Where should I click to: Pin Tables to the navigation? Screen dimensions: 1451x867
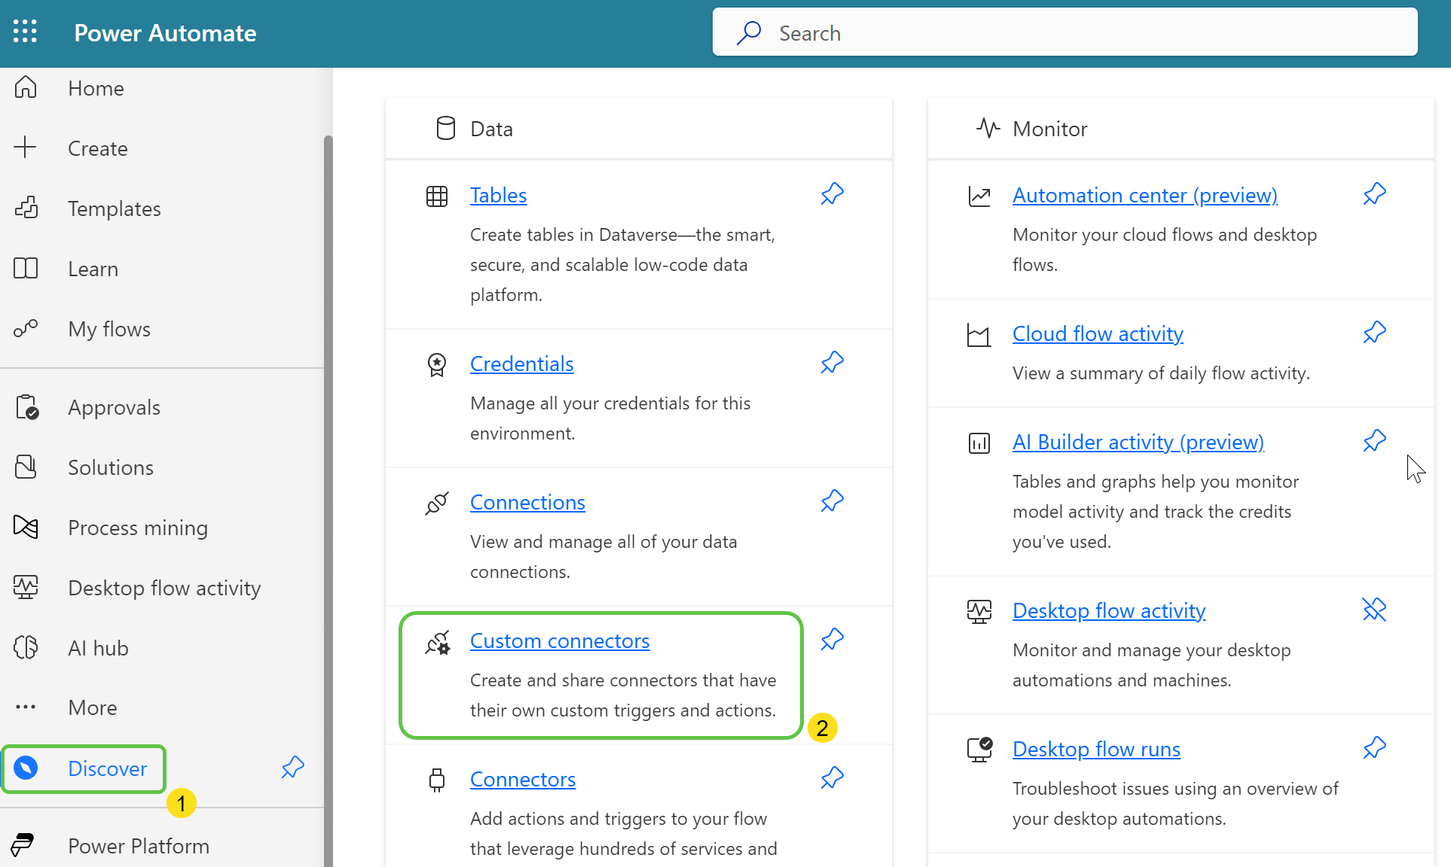coord(832,194)
